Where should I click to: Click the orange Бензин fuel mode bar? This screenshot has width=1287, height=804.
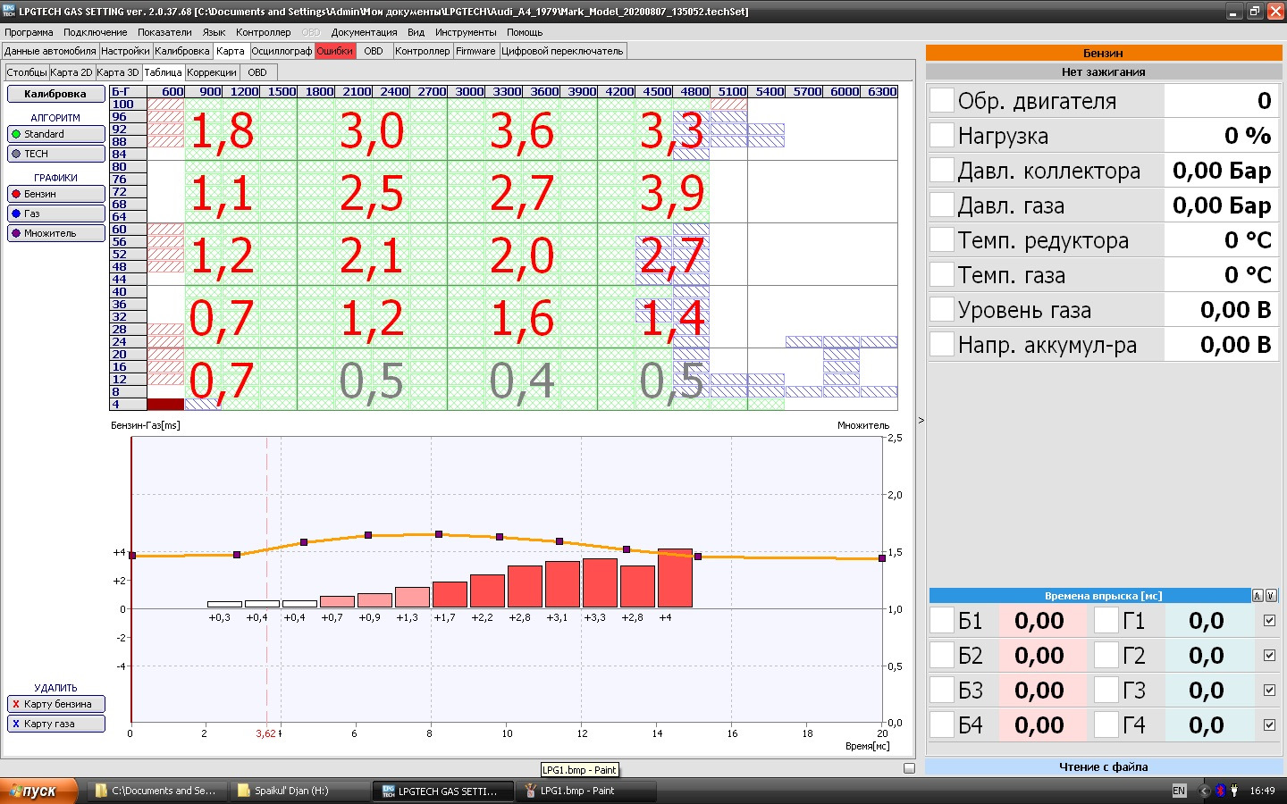pos(1104,53)
